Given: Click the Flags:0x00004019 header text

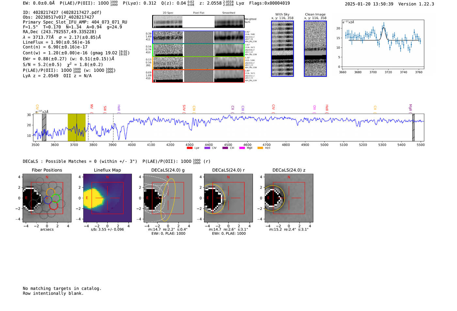Looking at the screenshot, I should pos(269,3).
